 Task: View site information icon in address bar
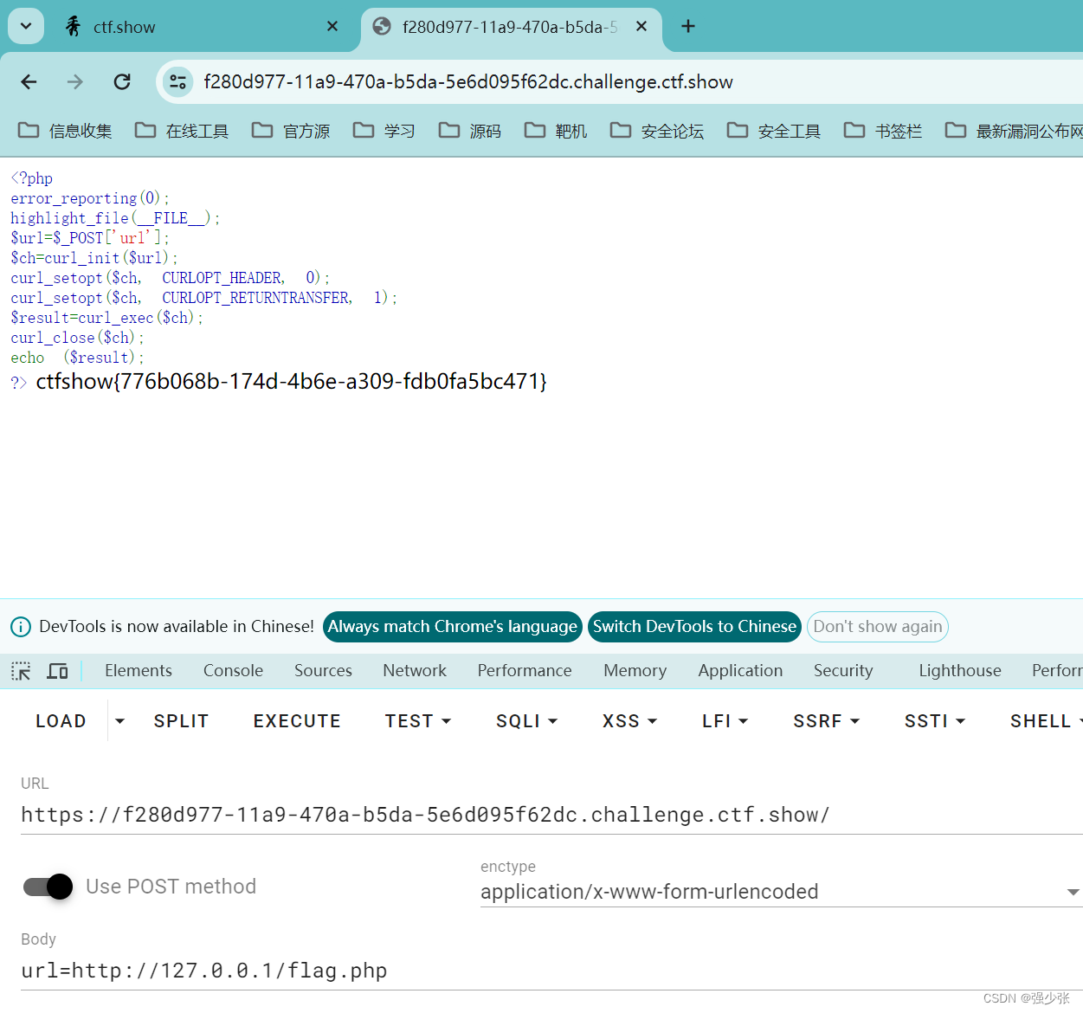point(178,81)
